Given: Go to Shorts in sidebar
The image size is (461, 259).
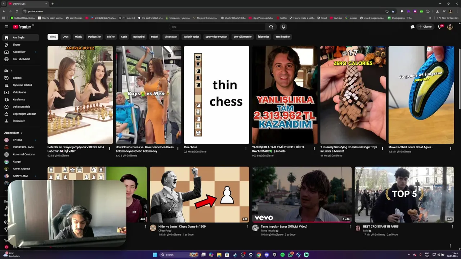Looking at the screenshot, I should click(21, 45).
